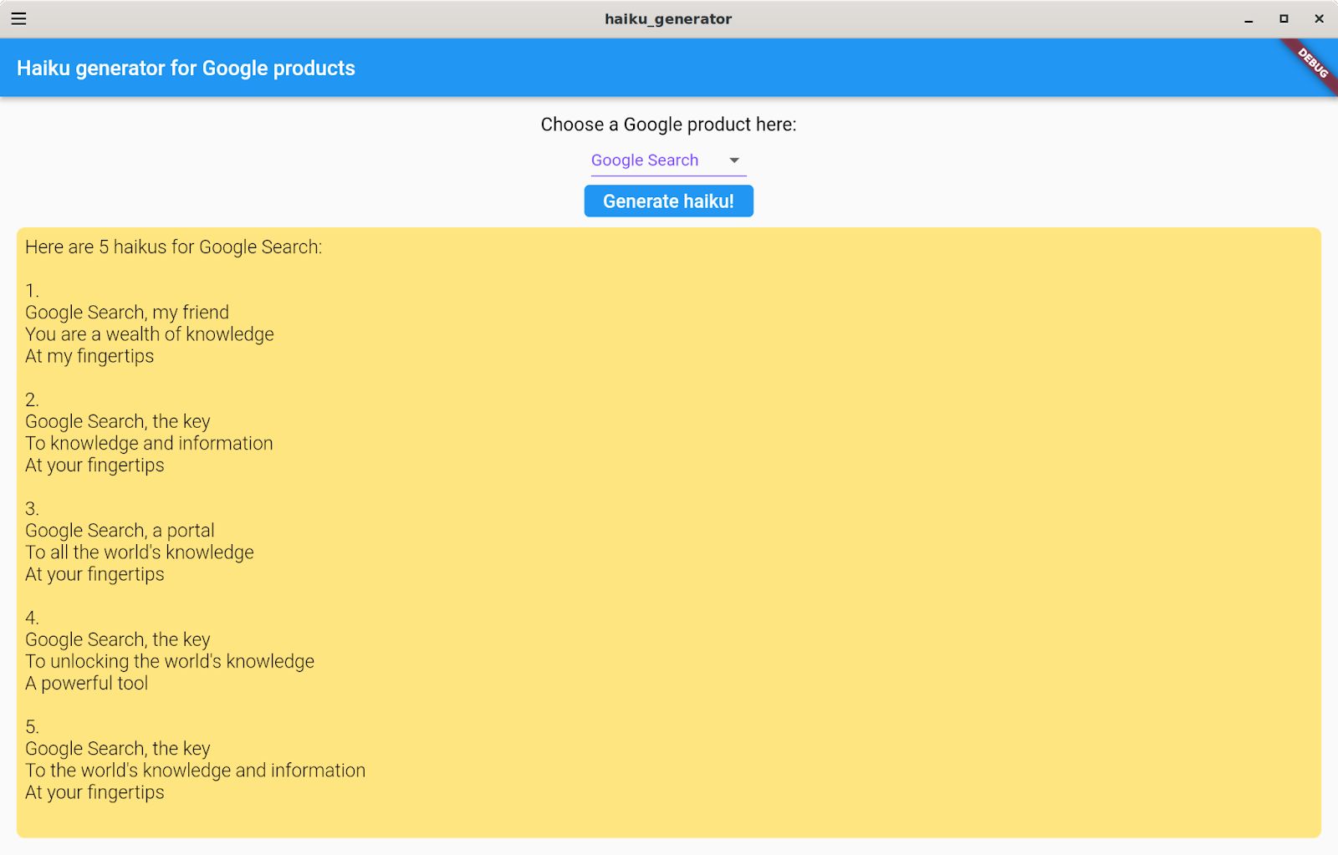Click haiku 3 'Google Search, a portal'
Viewport: 1338px width, 855px height.
119,530
